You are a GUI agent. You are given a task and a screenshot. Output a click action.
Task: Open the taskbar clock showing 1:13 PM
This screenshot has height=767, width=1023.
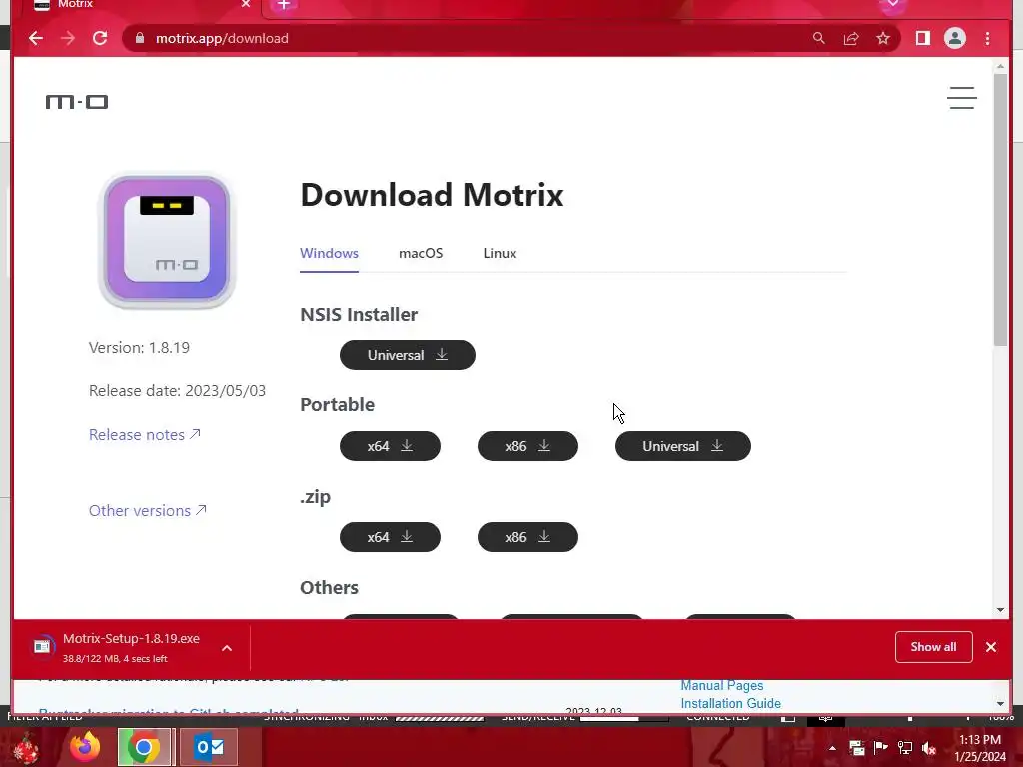(x=980, y=748)
